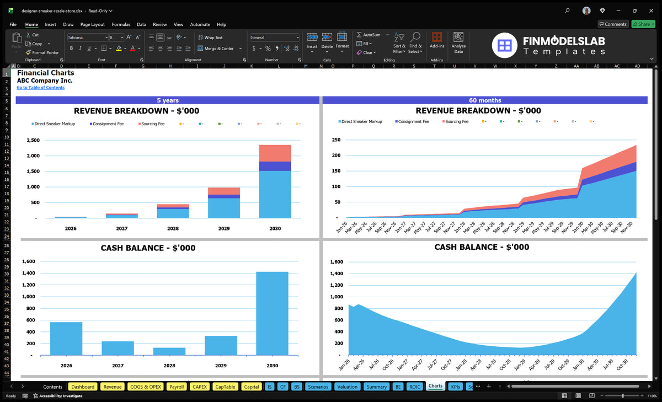
Task: Expand the Merge & Center dropdown arrow
Action: (241, 49)
